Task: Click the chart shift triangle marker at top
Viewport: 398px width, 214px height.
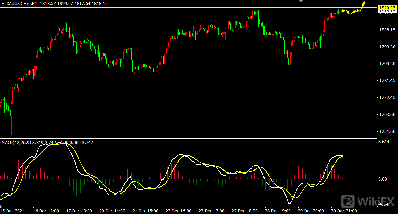Action: click(302, 1)
